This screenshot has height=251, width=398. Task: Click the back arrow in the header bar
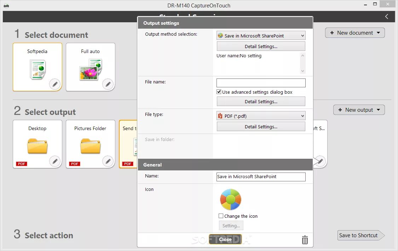(387, 17)
